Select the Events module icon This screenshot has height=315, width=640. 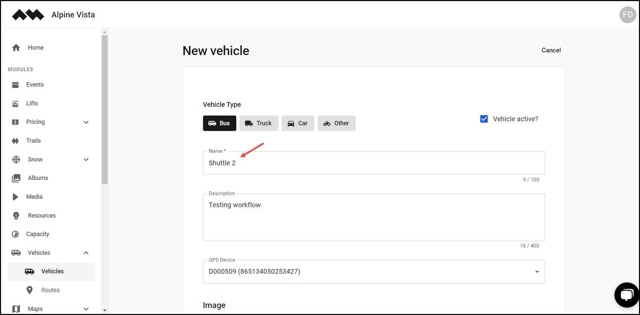[15, 85]
